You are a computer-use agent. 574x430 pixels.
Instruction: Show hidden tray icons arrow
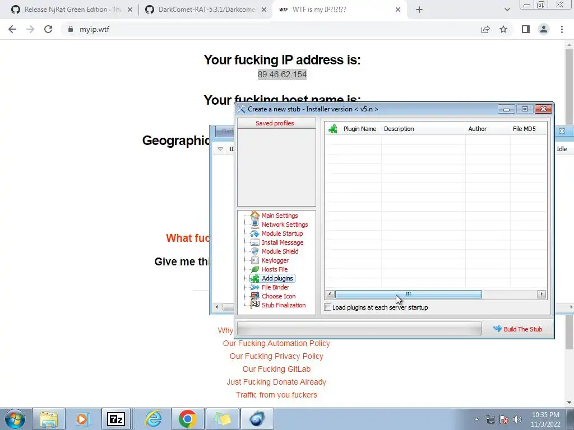tap(476, 419)
